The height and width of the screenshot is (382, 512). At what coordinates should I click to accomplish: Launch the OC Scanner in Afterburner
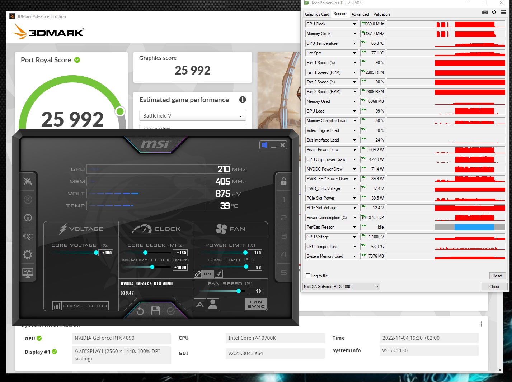click(28, 236)
